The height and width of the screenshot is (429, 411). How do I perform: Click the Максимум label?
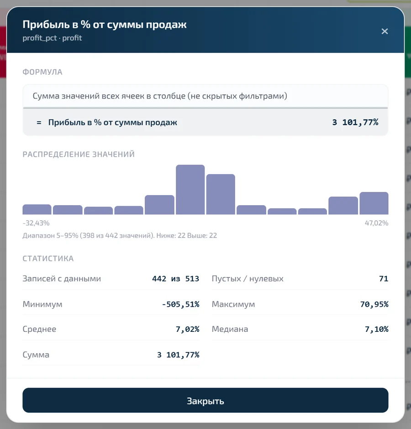coord(233,304)
